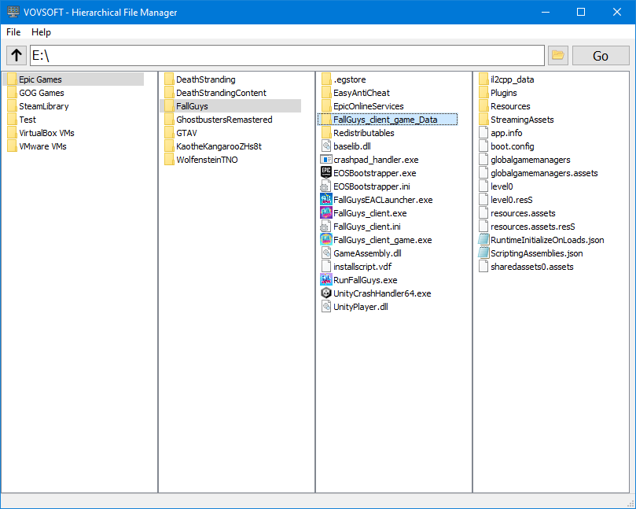Open the WolfensteinTNO folder

tap(207, 160)
